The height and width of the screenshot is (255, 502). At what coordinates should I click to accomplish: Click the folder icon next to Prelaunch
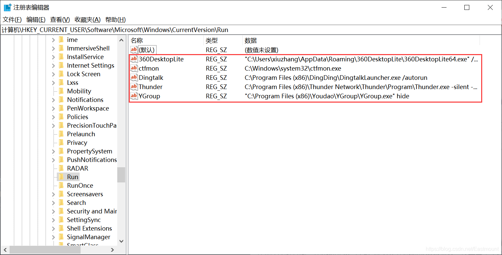click(61, 134)
